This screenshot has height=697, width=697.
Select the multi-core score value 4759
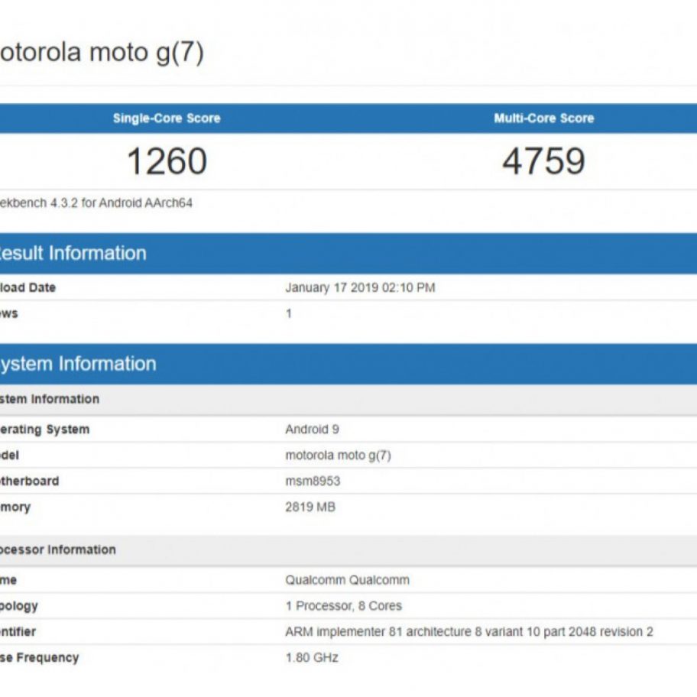(x=543, y=161)
